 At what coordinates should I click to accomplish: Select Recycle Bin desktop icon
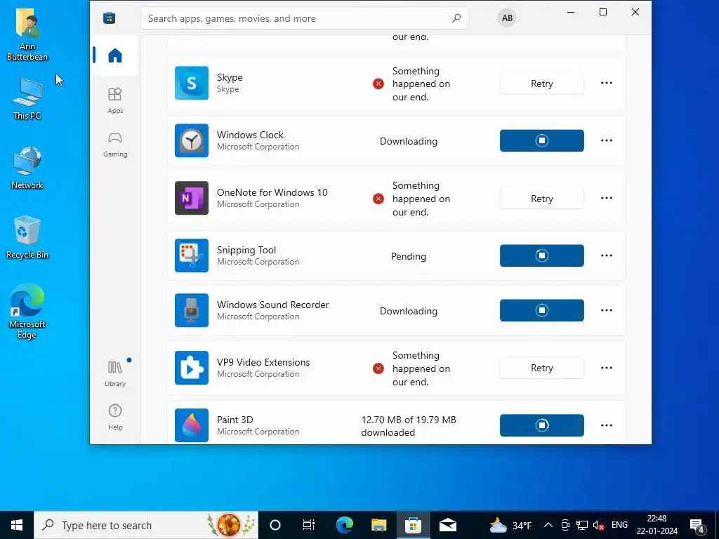(x=27, y=237)
